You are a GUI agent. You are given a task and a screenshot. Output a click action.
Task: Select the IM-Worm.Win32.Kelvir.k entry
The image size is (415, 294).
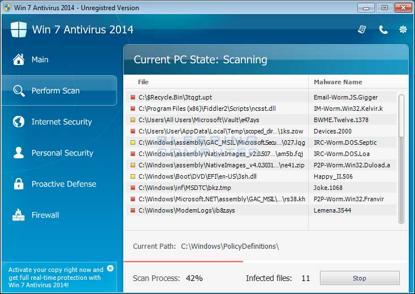(348, 109)
